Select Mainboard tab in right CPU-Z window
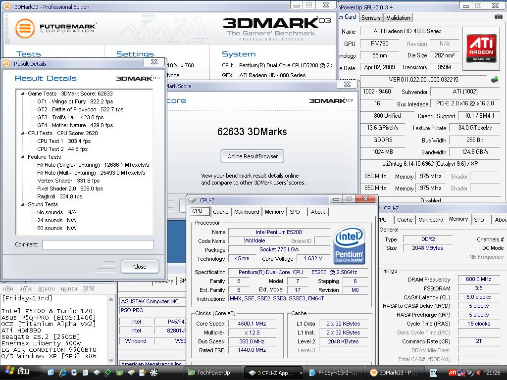 pos(431,220)
